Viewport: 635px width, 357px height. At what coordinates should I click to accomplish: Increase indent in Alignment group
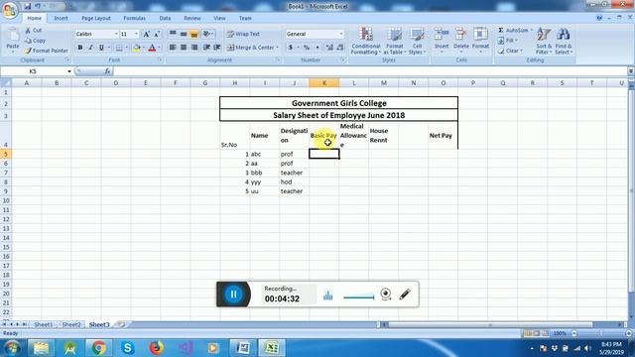click(217, 48)
